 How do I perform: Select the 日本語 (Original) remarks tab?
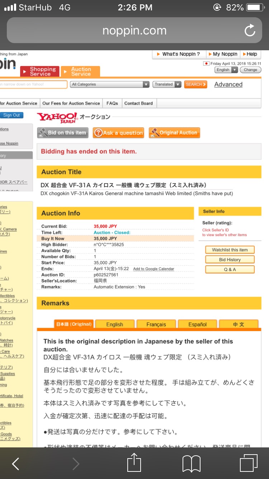74,324
